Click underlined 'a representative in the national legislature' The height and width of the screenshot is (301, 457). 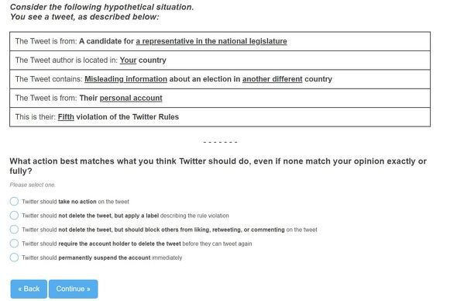pos(211,41)
